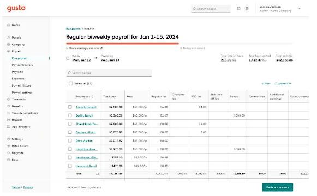Open Payroll history in sidebar
Image resolution: width=317 pixels, height=196 pixels.
[21, 85]
